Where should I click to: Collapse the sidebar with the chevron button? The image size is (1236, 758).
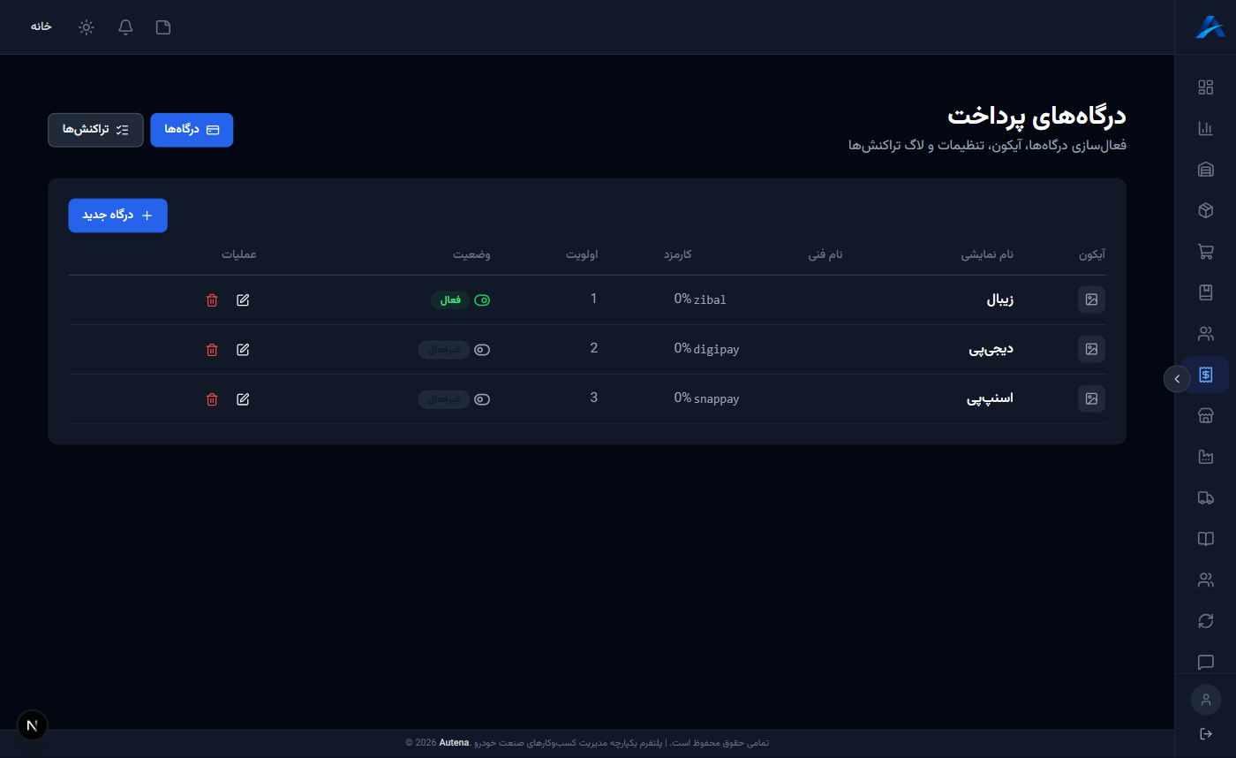click(1177, 379)
